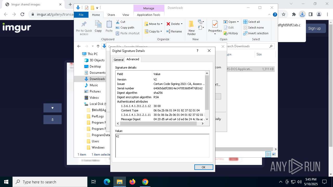Click Explorer Back arrow button

click(79, 46)
